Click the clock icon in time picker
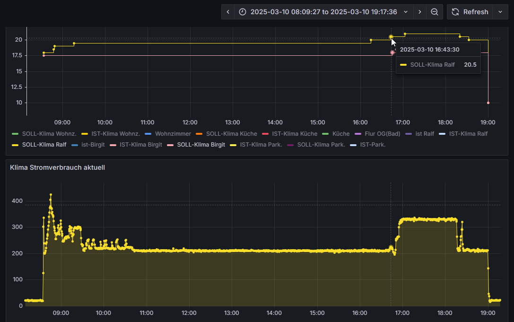This screenshot has height=322, width=514. 243,12
